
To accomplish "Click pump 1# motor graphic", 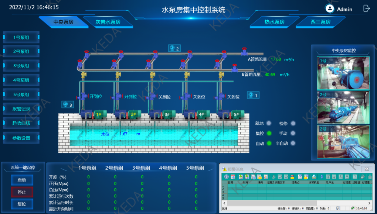I will pyautogui.click(x=99, y=114).
